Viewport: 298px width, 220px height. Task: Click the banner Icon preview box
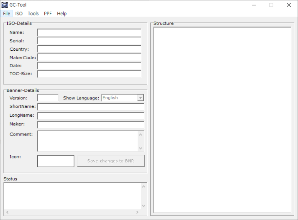56,161
